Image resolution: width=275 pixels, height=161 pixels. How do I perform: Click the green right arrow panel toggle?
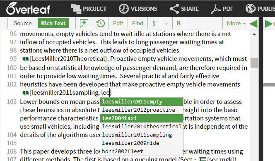268,24
